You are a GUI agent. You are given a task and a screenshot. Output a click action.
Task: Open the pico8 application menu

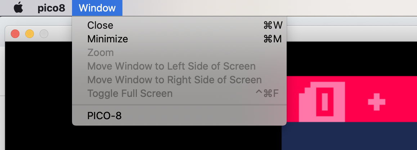51,8
